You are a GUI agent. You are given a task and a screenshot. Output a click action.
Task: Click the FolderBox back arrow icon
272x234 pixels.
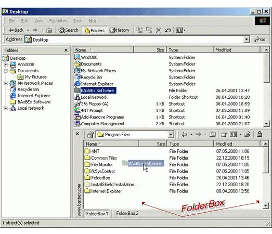click(x=184, y=134)
